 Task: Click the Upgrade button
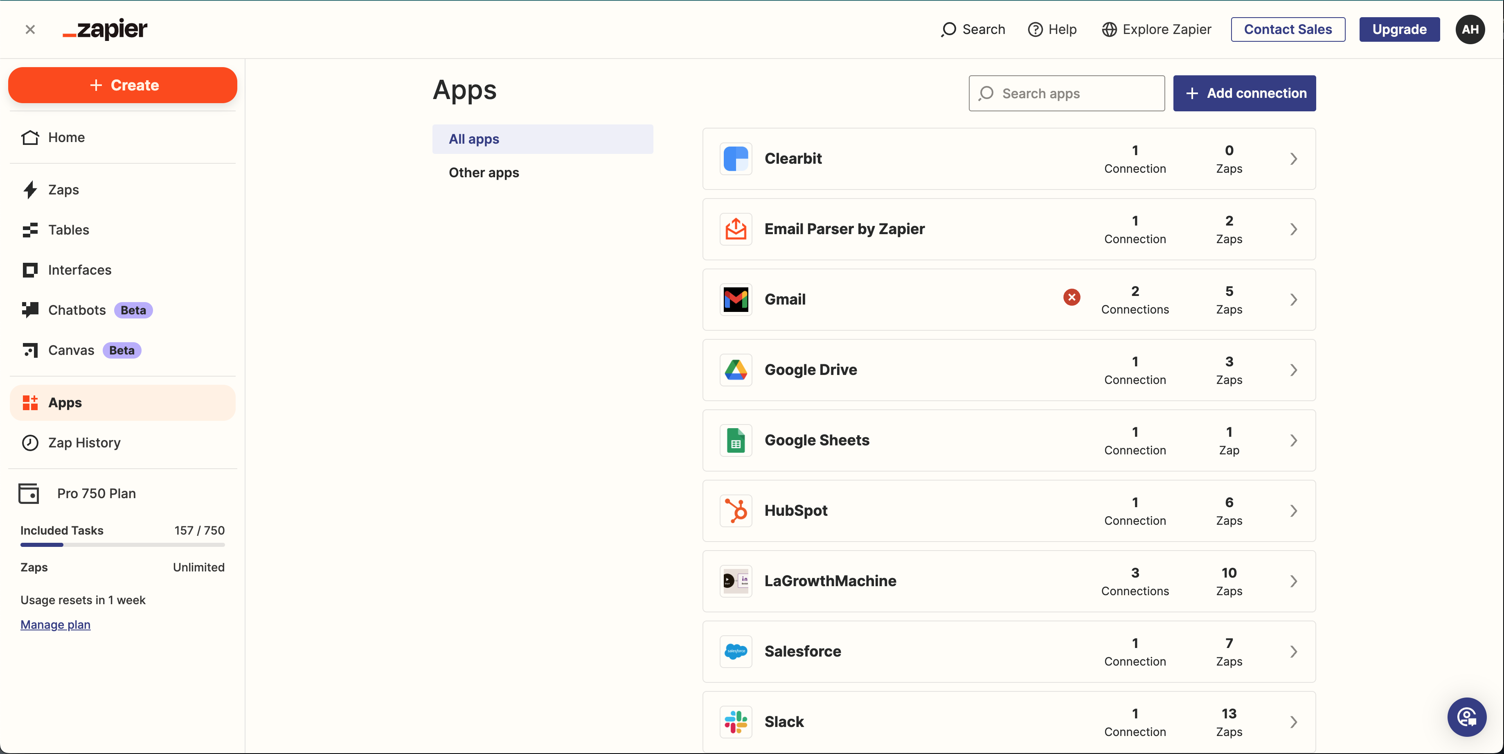1399,29
